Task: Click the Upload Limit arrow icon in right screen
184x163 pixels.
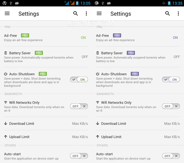Action: [x=98, y=137]
